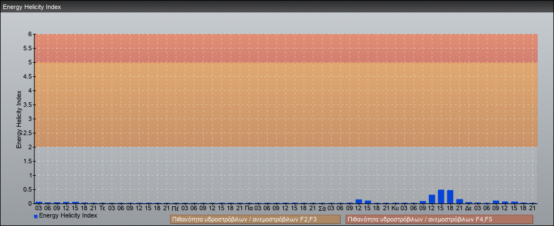Click the y-axis value 2 label
The image size is (554, 226).
[29, 147]
